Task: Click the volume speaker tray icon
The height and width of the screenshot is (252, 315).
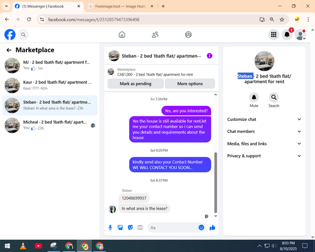Action: pos(274,246)
